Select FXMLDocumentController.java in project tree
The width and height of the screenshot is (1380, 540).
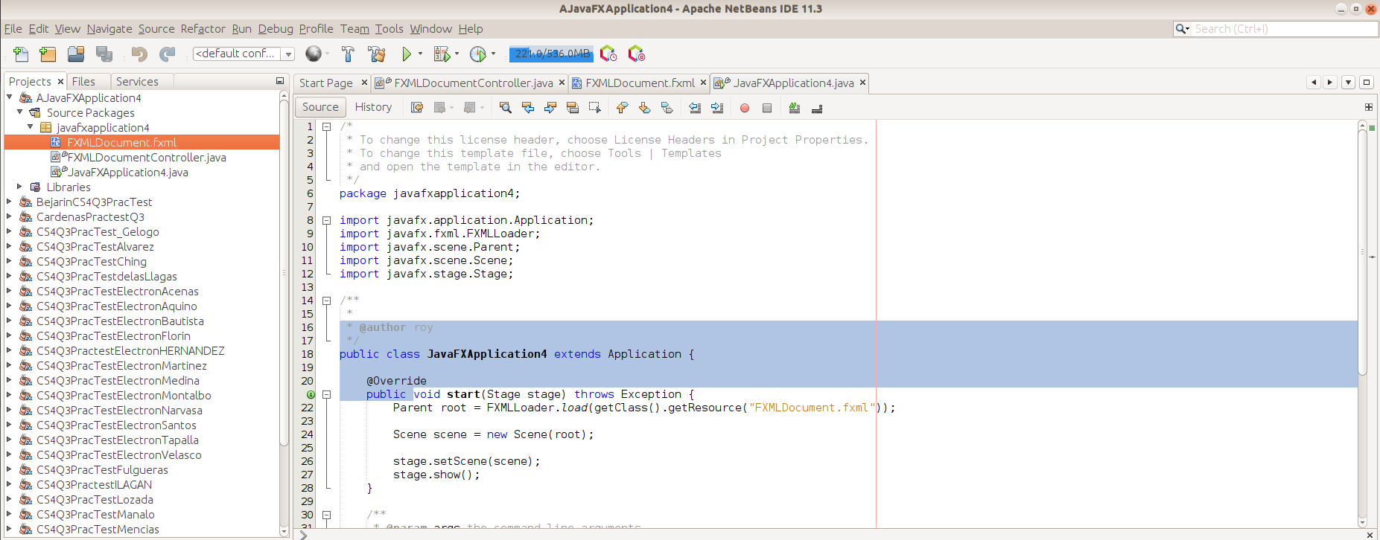(146, 157)
